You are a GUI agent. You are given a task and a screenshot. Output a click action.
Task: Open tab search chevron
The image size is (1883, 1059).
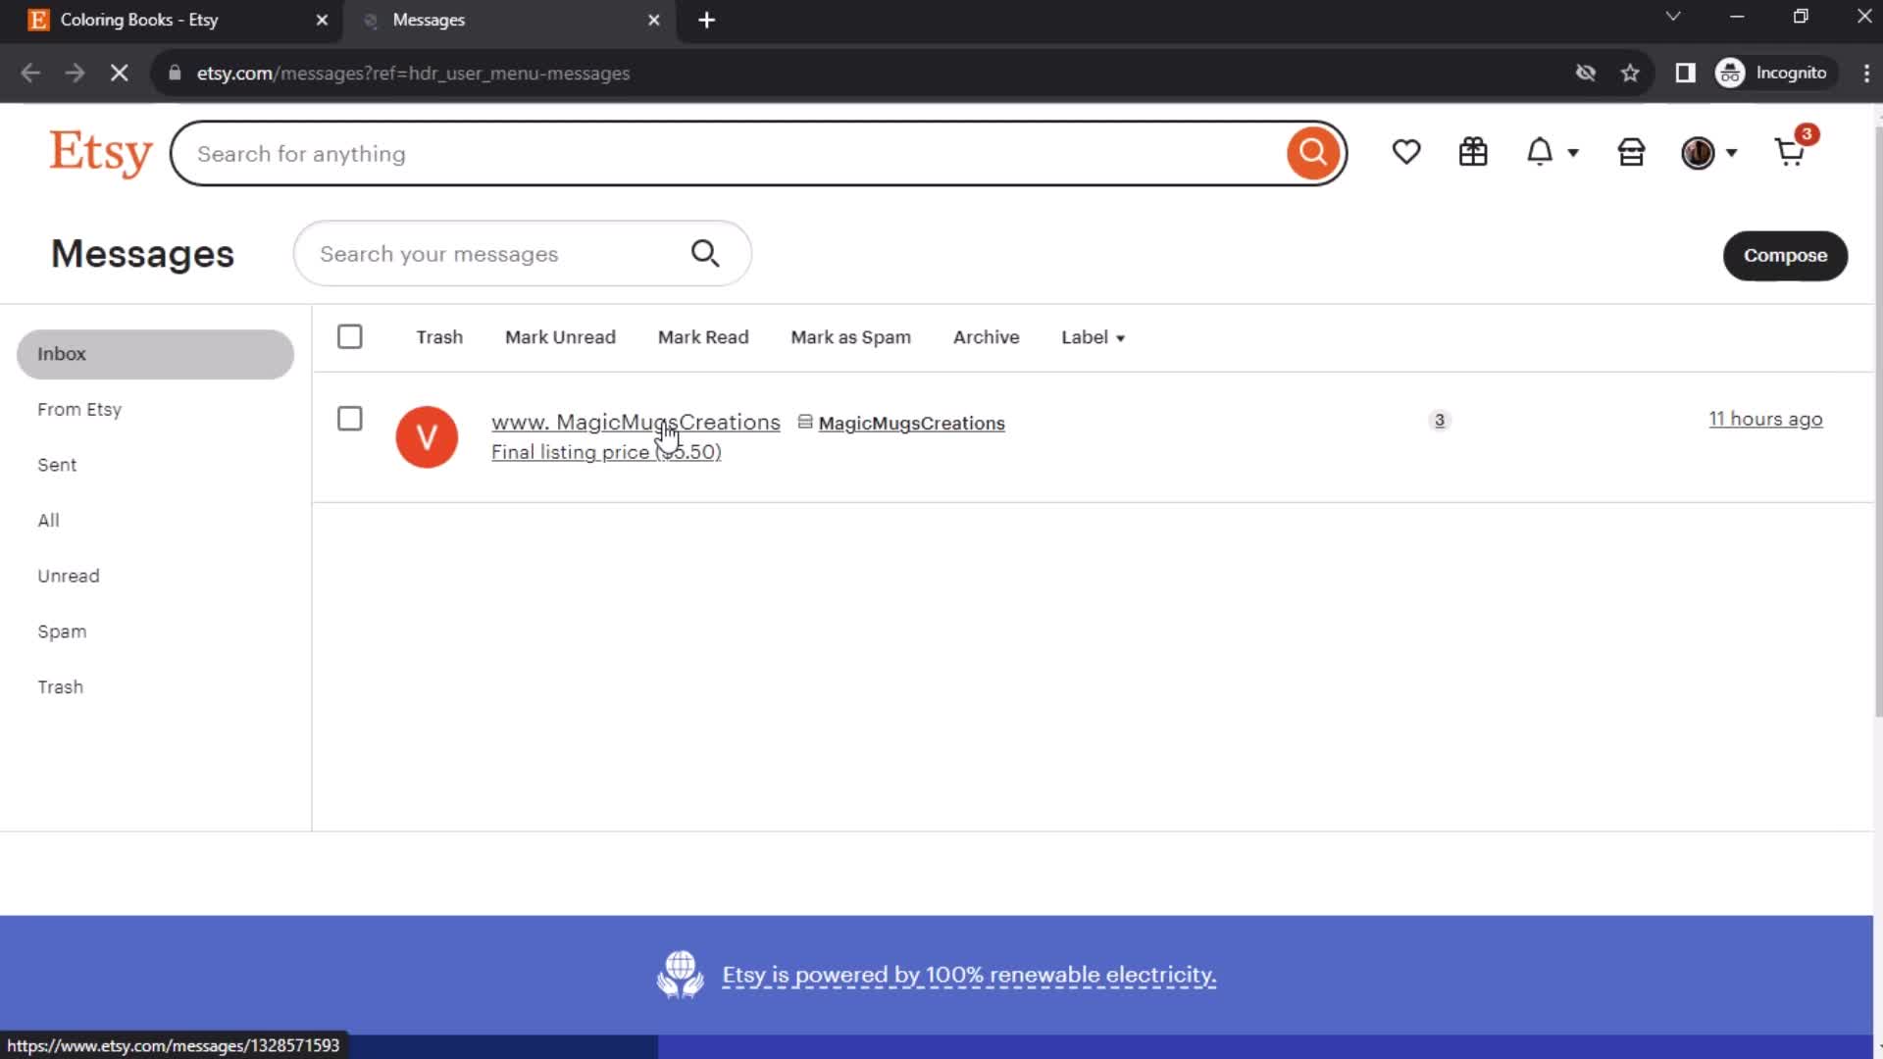click(x=1673, y=17)
